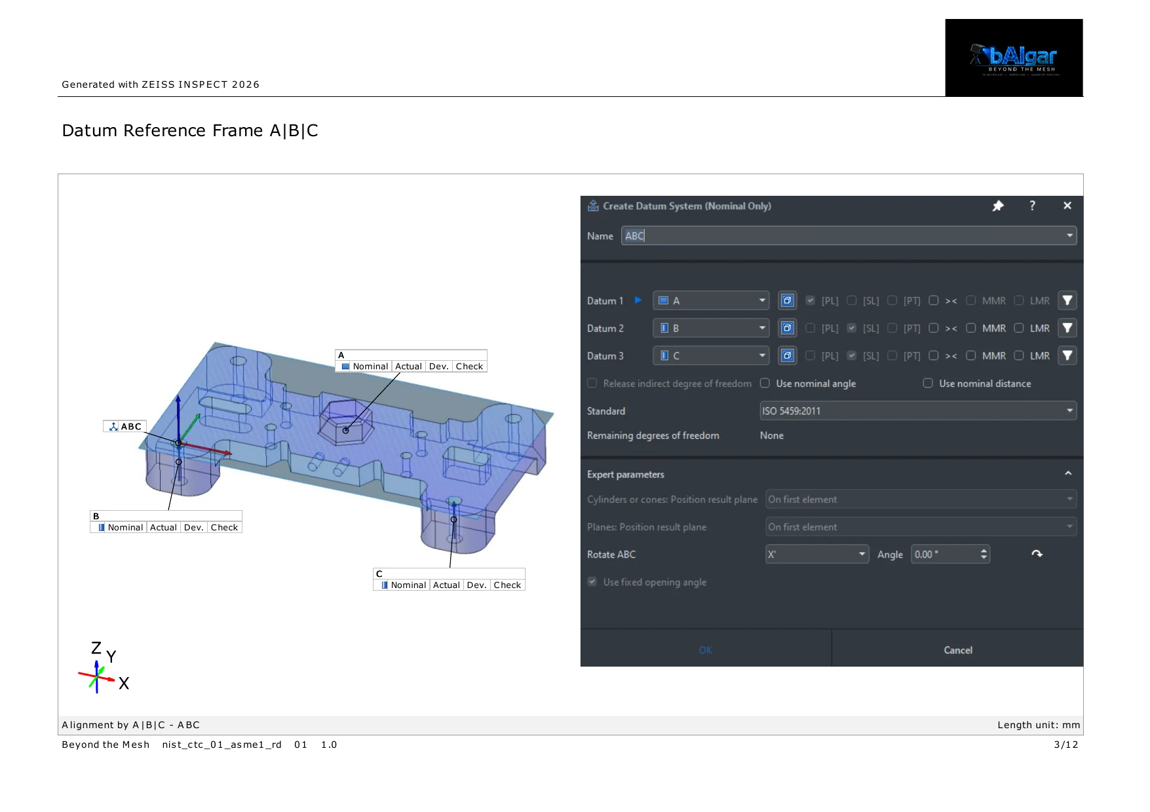This screenshot has width=1150, height=812.
Task: Click plane icon in label A Nominal
Action: (x=345, y=367)
